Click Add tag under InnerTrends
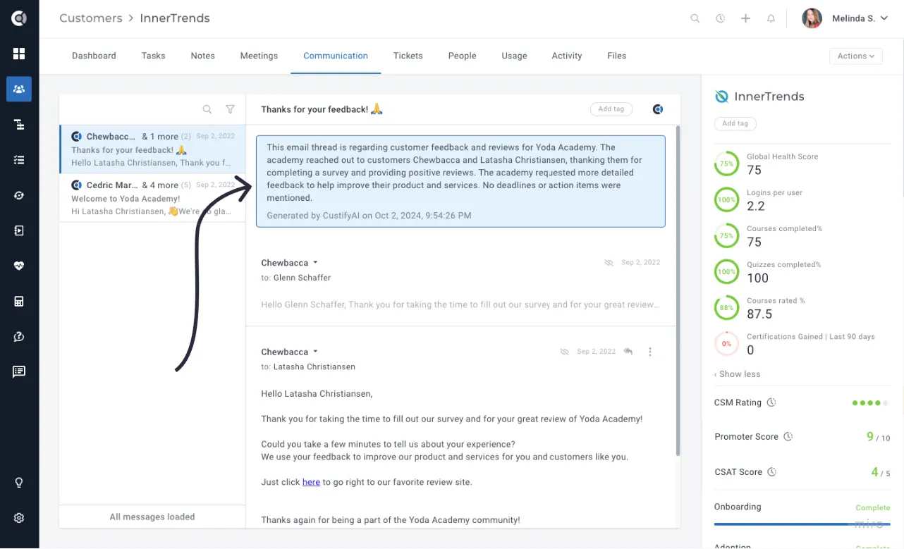The width and height of the screenshot is (904, 549). [735, 123]
